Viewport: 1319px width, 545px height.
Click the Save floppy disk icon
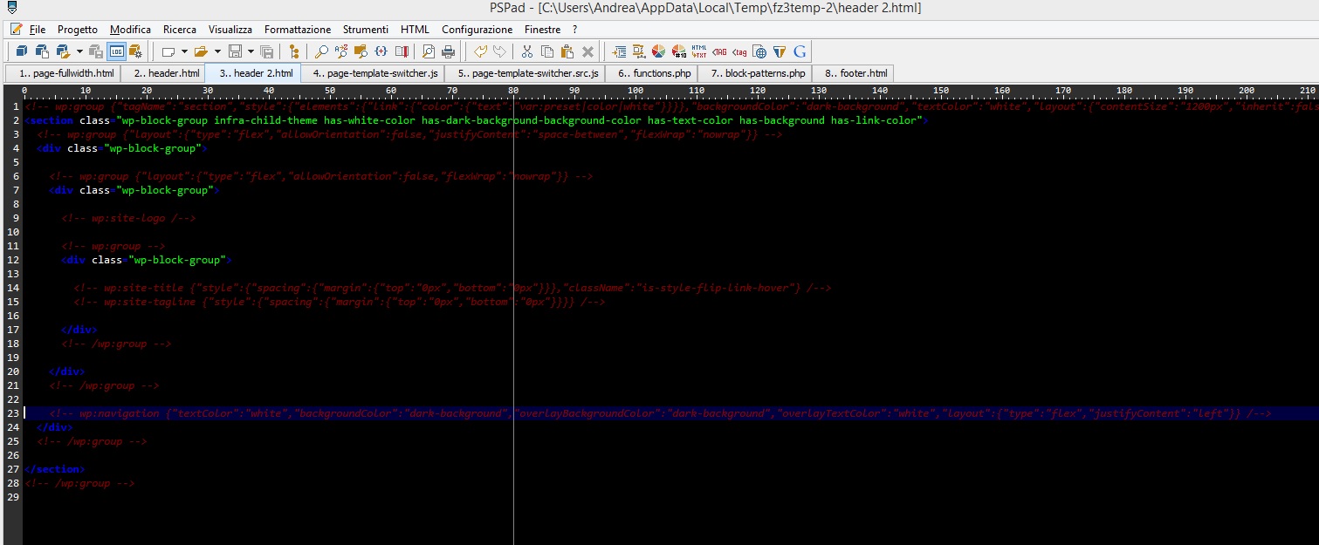pos(235,51)
